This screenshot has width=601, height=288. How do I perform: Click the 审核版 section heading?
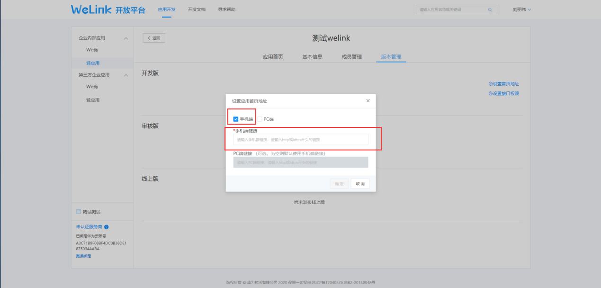(x=150, y=126)
